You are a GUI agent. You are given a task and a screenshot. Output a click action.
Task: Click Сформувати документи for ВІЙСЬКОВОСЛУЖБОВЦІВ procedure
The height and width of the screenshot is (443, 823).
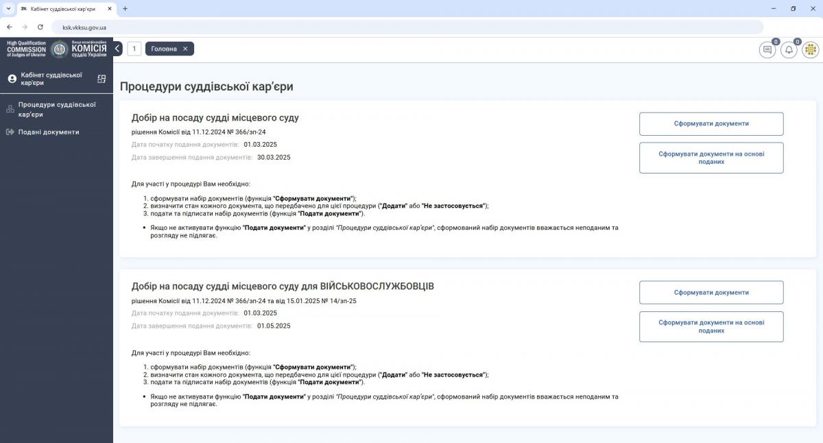coord(711,292)
